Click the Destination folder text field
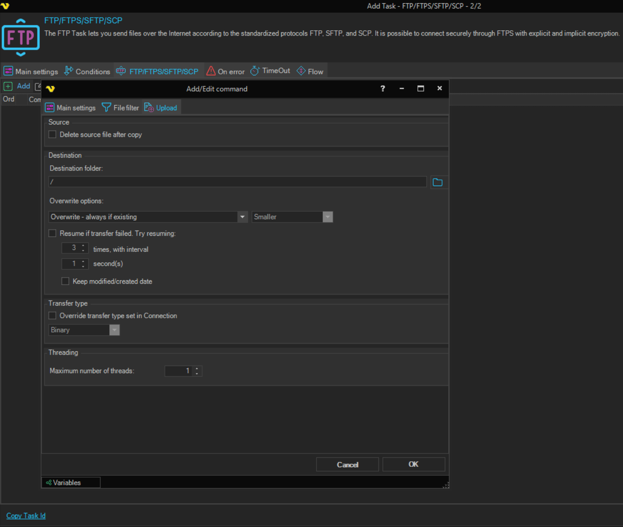Screen dimensions: 623x527 click(237, 182)
